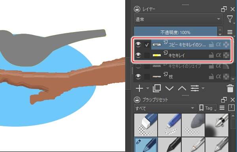Check the selection box on キセキレイ layer
Image resolution: width=237 pixels, height=152 pixels.
[x=147, y=55]
